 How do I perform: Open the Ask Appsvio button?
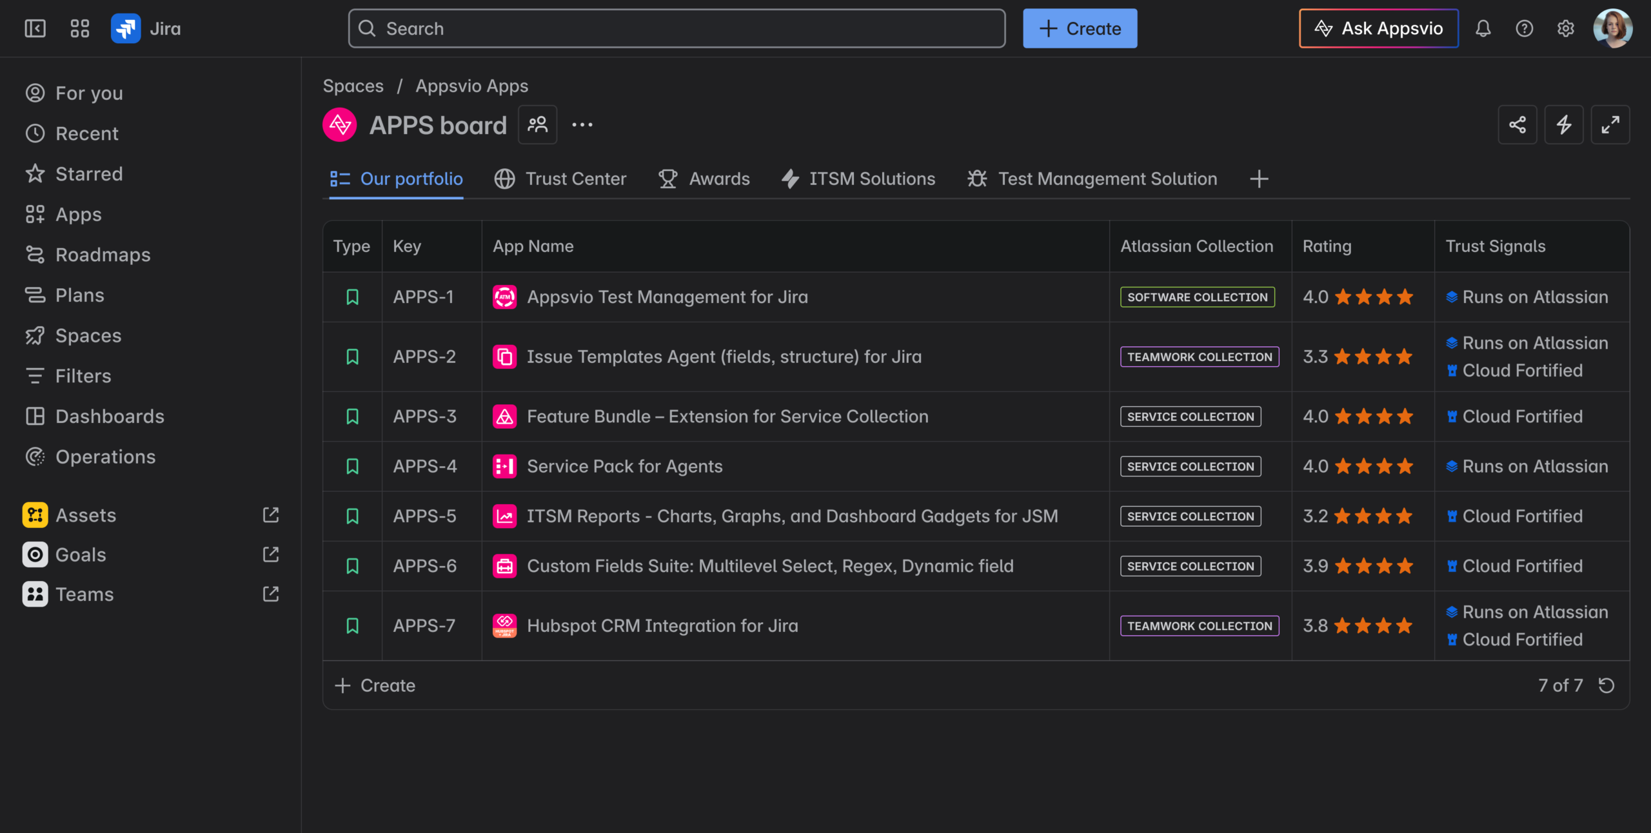1378,28
